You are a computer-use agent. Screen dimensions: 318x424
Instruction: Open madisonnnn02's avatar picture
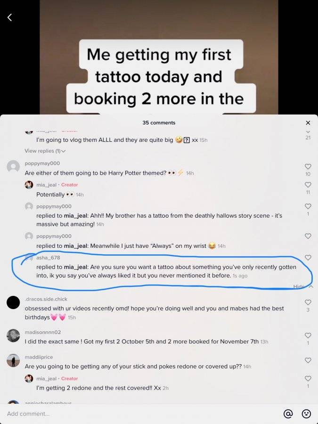point(13,335)
